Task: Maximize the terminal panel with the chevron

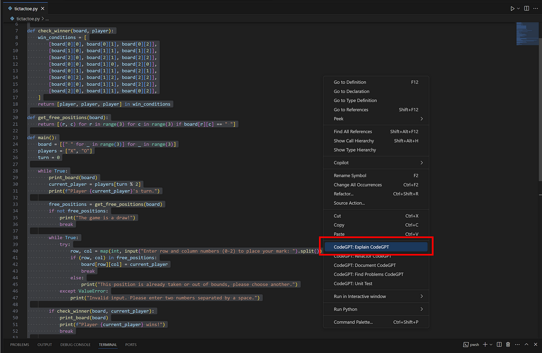Action: pyautogui.click(x=527, y=344)
